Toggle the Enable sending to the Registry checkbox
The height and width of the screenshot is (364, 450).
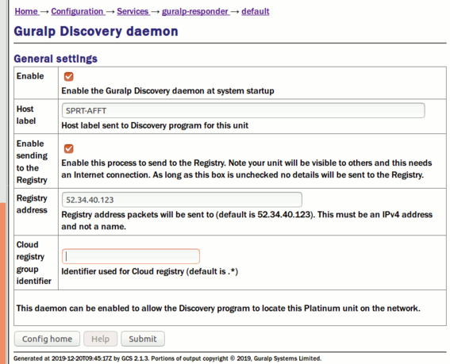pyautogui.click(x=68, y=148)
